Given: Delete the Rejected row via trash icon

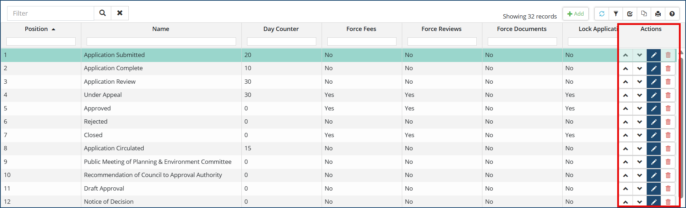Looking at the screenshot, I should (x=668, y=122).
